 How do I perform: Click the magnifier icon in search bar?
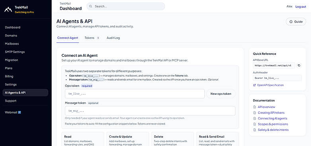point(91,6)
